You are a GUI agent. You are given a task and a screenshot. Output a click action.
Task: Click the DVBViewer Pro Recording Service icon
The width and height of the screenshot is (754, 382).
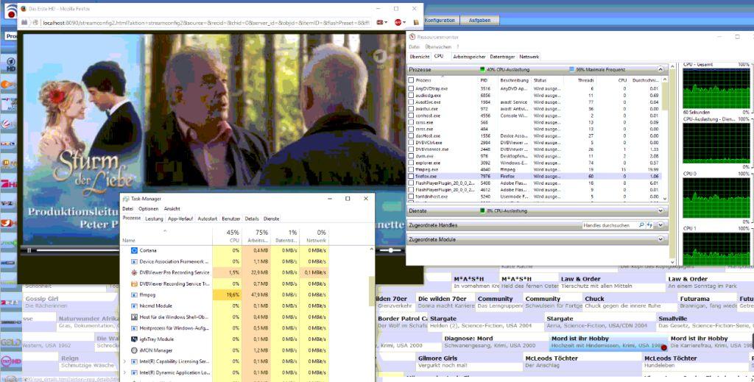[133, 272]
